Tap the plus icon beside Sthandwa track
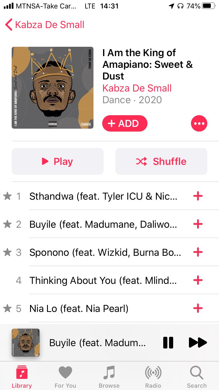This screenshot has height=390, width=219. click(x=198, y=196)
